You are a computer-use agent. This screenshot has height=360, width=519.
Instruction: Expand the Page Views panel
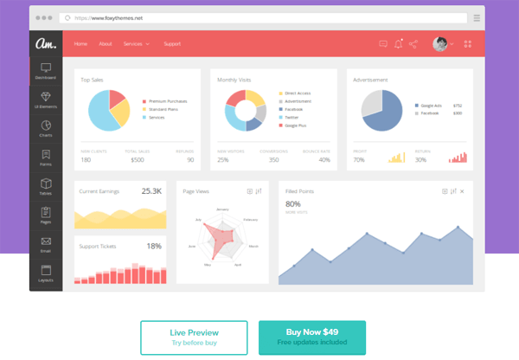[250, 191]
